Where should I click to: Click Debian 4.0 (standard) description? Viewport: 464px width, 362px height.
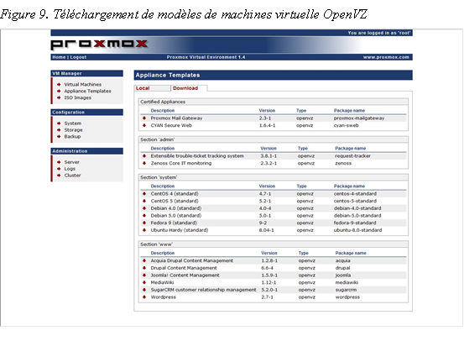coord(176,208)
